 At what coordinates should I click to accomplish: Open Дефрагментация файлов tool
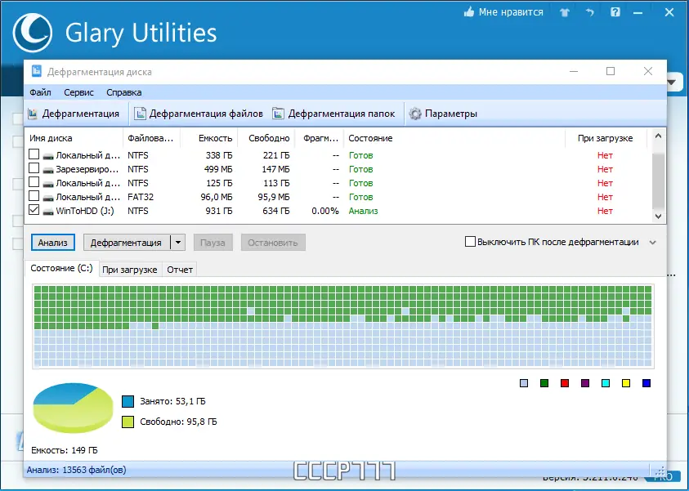199,114
